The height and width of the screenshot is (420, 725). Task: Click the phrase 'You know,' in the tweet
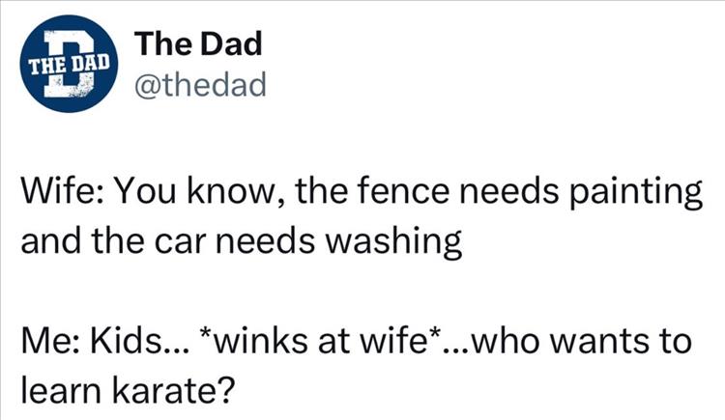[x=183, y=197]
